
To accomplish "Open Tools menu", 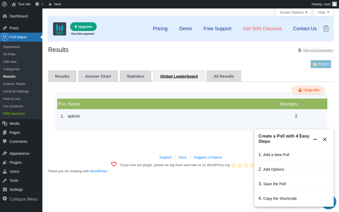I will 21,180.
